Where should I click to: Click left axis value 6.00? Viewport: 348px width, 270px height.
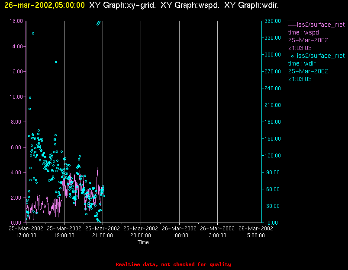pyautogui.click(x=17, y=147)
